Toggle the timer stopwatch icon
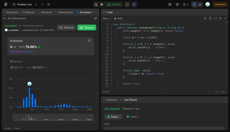Image resolution: width=230 pixels, height=132 pixels. [x=194, y=4]
